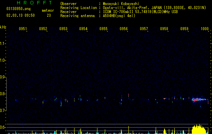Click the 0953 time marker
Image resolution: width=212 pixels, height=134 pixels.
point(63,29)
